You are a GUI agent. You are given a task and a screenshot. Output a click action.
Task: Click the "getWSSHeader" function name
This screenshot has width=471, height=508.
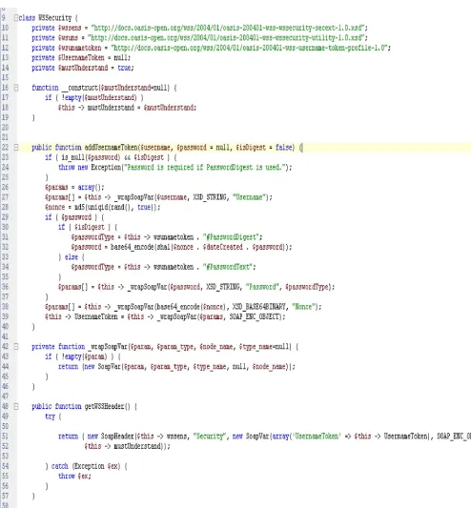click(x=104, y=407)
